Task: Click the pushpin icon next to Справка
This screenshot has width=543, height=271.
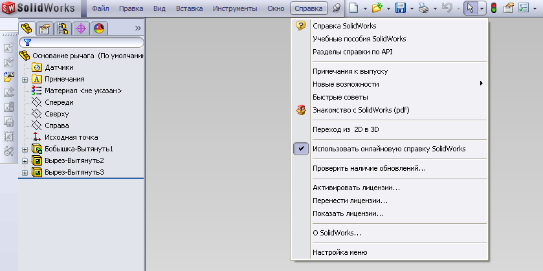Action: coord(337,8)
